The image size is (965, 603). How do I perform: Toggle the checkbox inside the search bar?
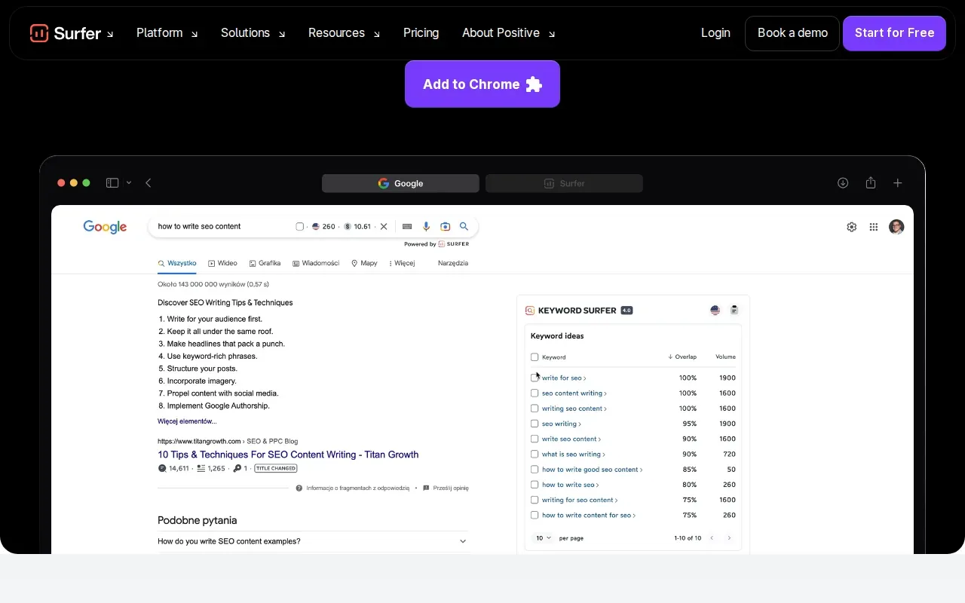(299, 226)
